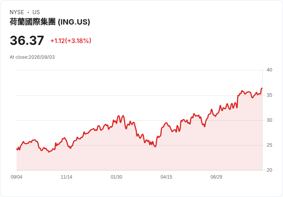Click the price peak above the 01/30 date label

[118, 116]
